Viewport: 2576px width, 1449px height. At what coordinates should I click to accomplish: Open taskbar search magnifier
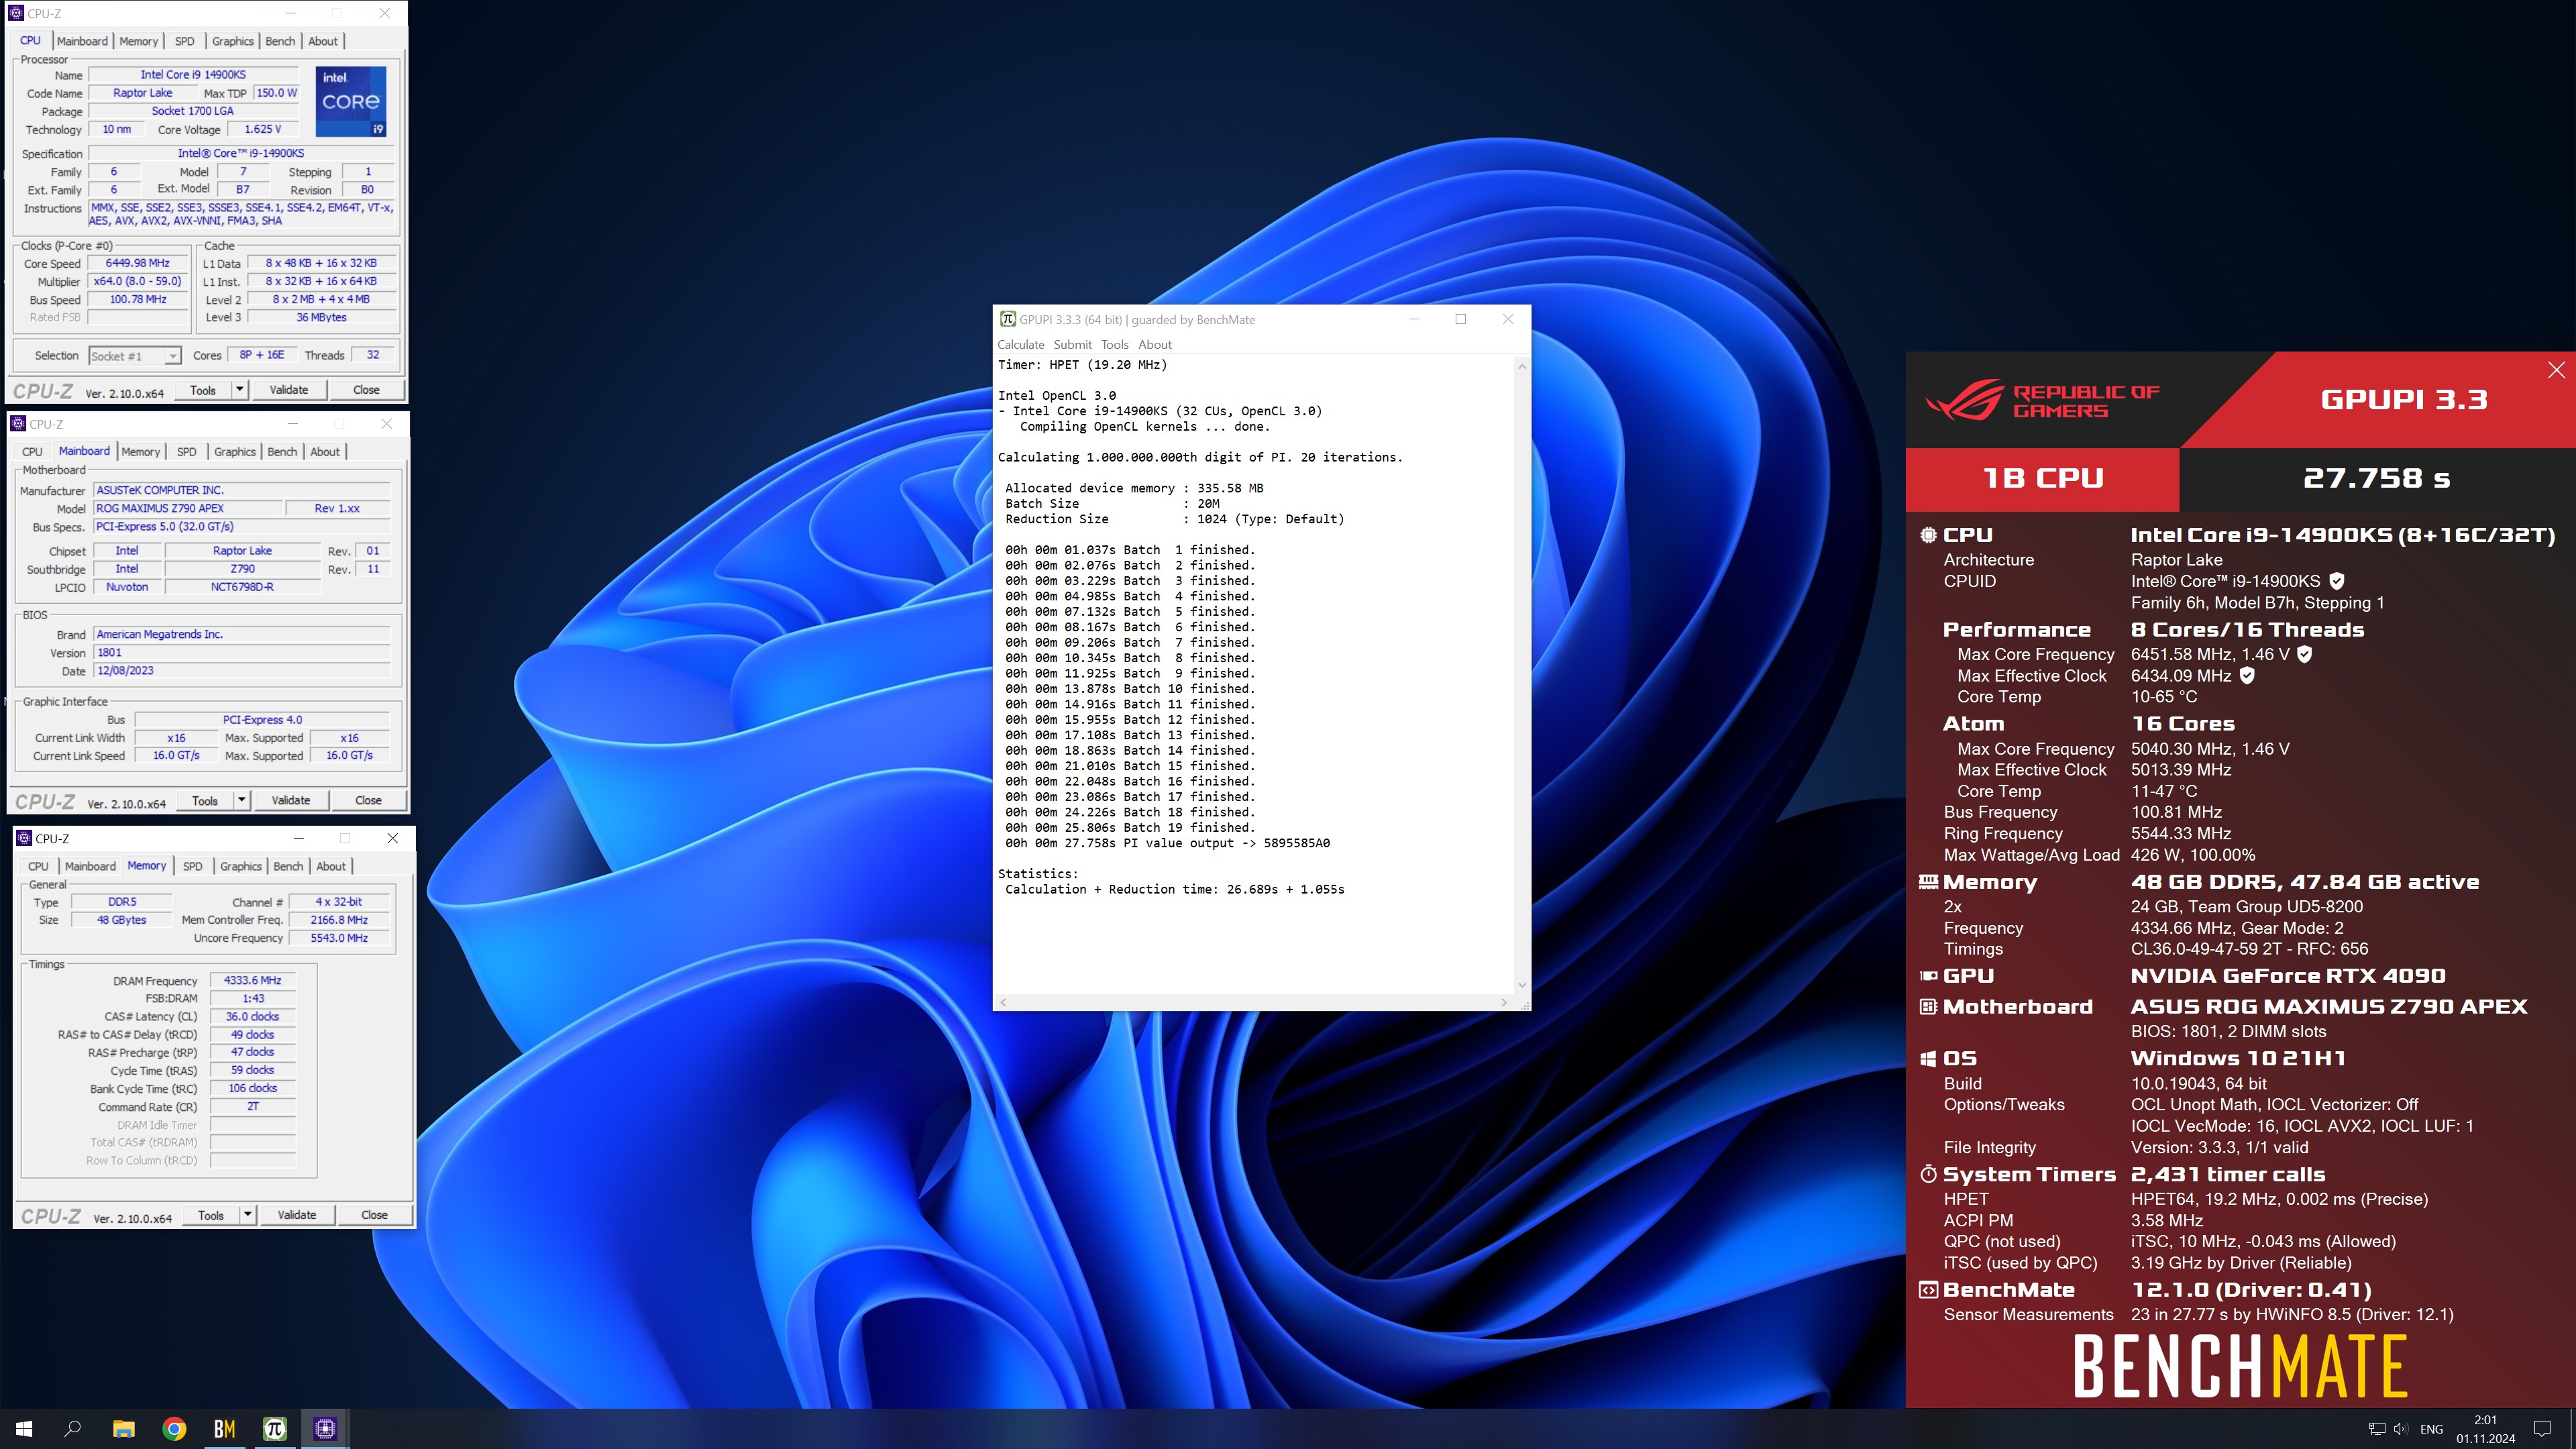[x=73, y=1429]
